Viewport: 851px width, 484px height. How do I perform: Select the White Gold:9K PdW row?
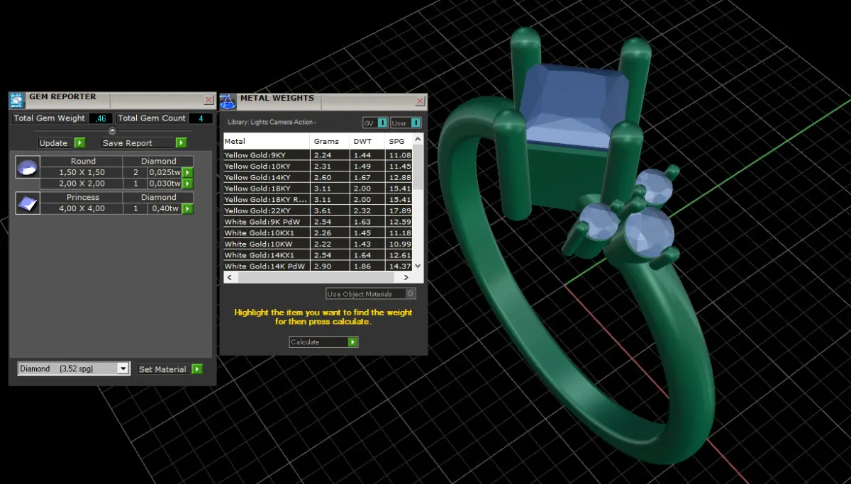[x=318, y=221]
